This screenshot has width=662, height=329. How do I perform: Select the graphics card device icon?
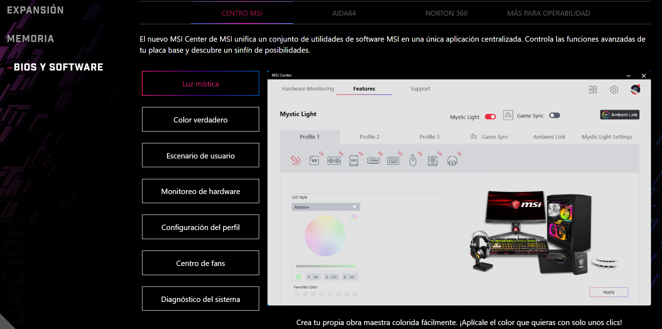tap(334, 161)
